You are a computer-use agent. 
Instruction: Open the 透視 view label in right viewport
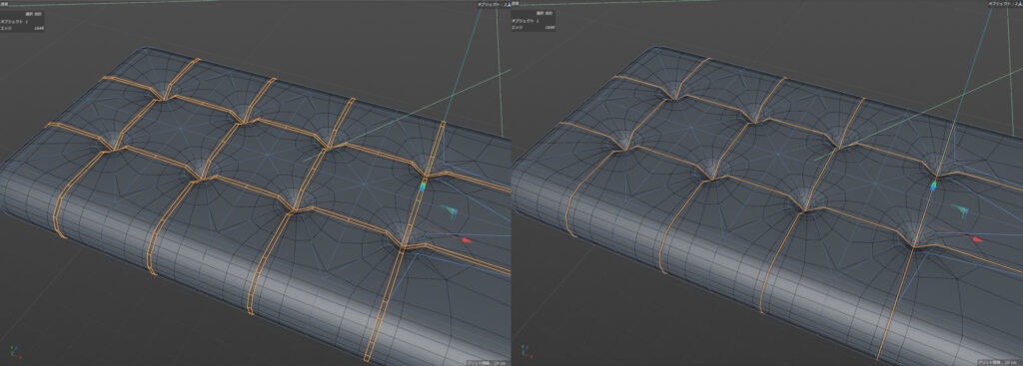tap(514, 3)
